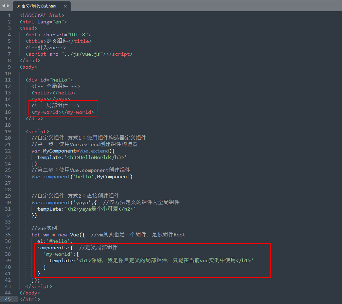The image size is (342, 304).
Task: Click gutter line number 33
Action: pos(8,222)
